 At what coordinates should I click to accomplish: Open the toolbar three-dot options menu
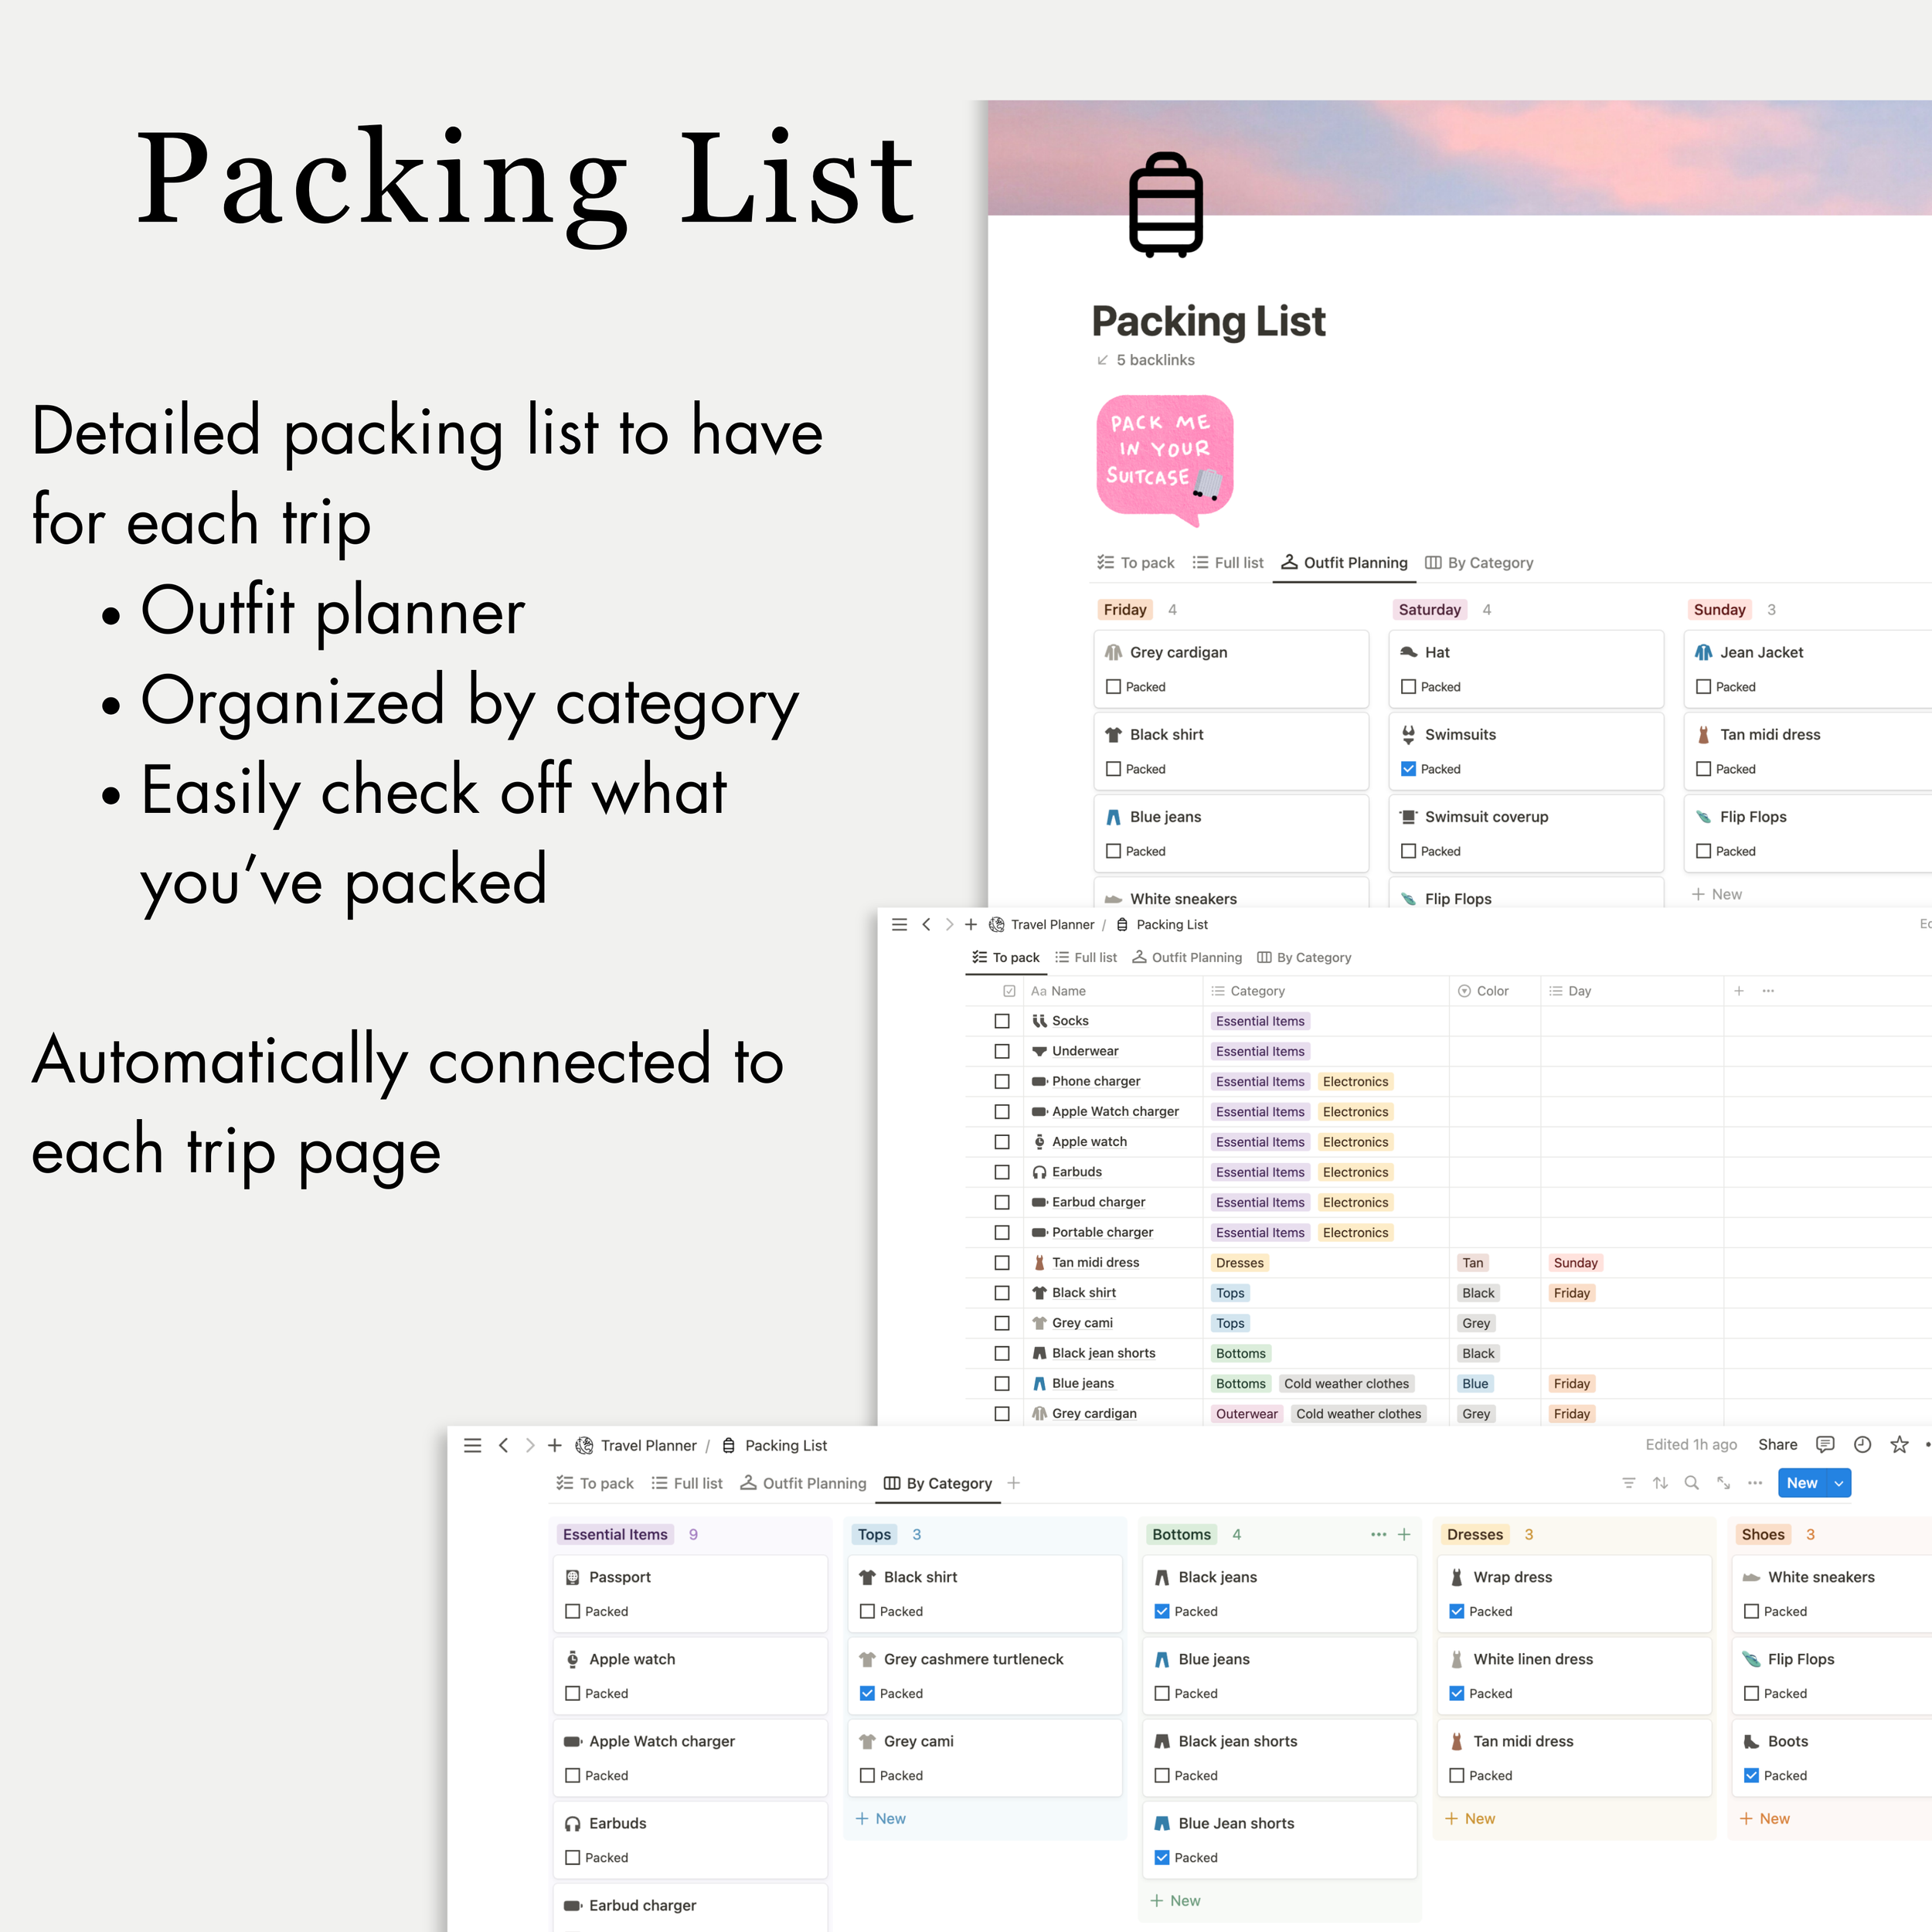pos(1754,1482)
